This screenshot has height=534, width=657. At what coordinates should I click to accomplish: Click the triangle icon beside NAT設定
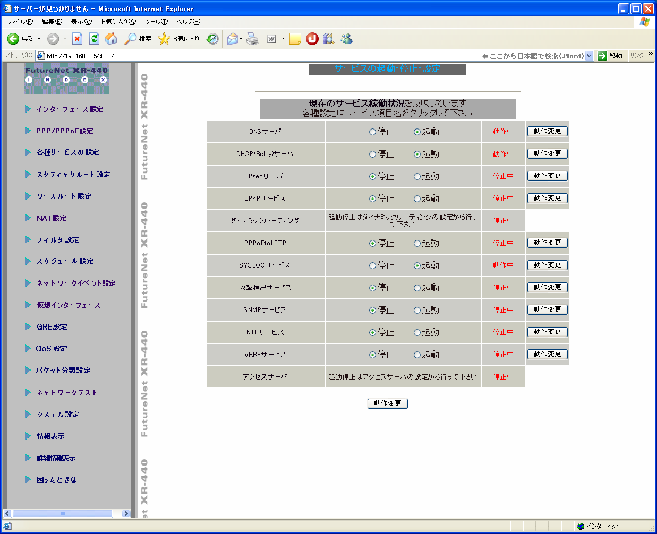[29, 218]
